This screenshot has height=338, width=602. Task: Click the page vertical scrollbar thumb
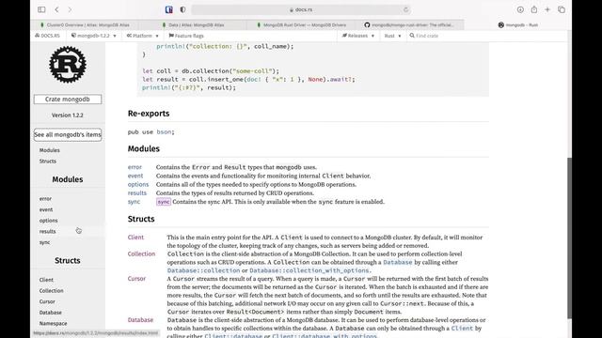[569, 238]
